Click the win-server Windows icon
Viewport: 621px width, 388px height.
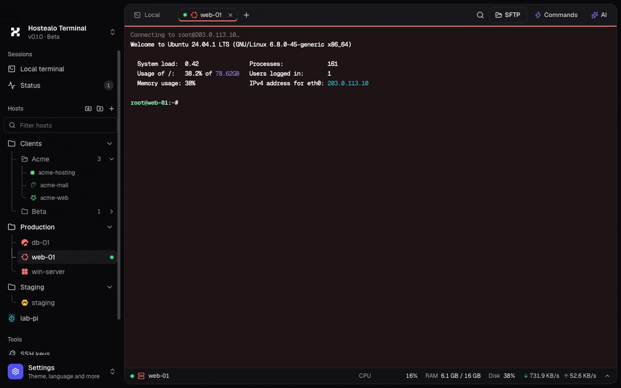pyautogui.click(x=25, y=272)
